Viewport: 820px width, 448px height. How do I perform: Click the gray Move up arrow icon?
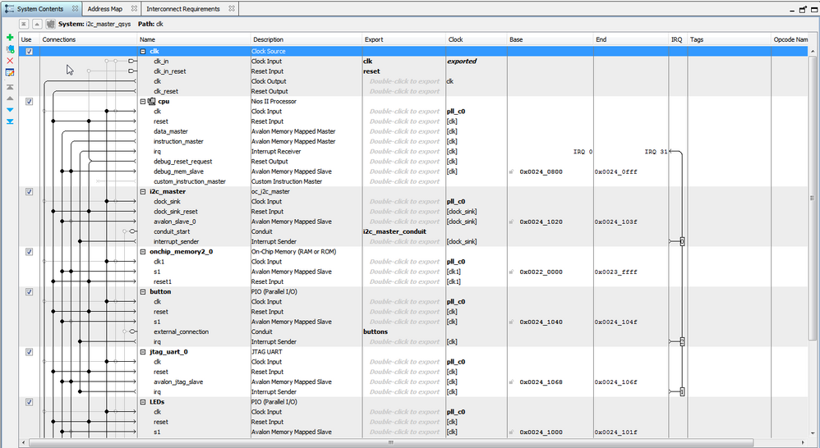[9, 98]
